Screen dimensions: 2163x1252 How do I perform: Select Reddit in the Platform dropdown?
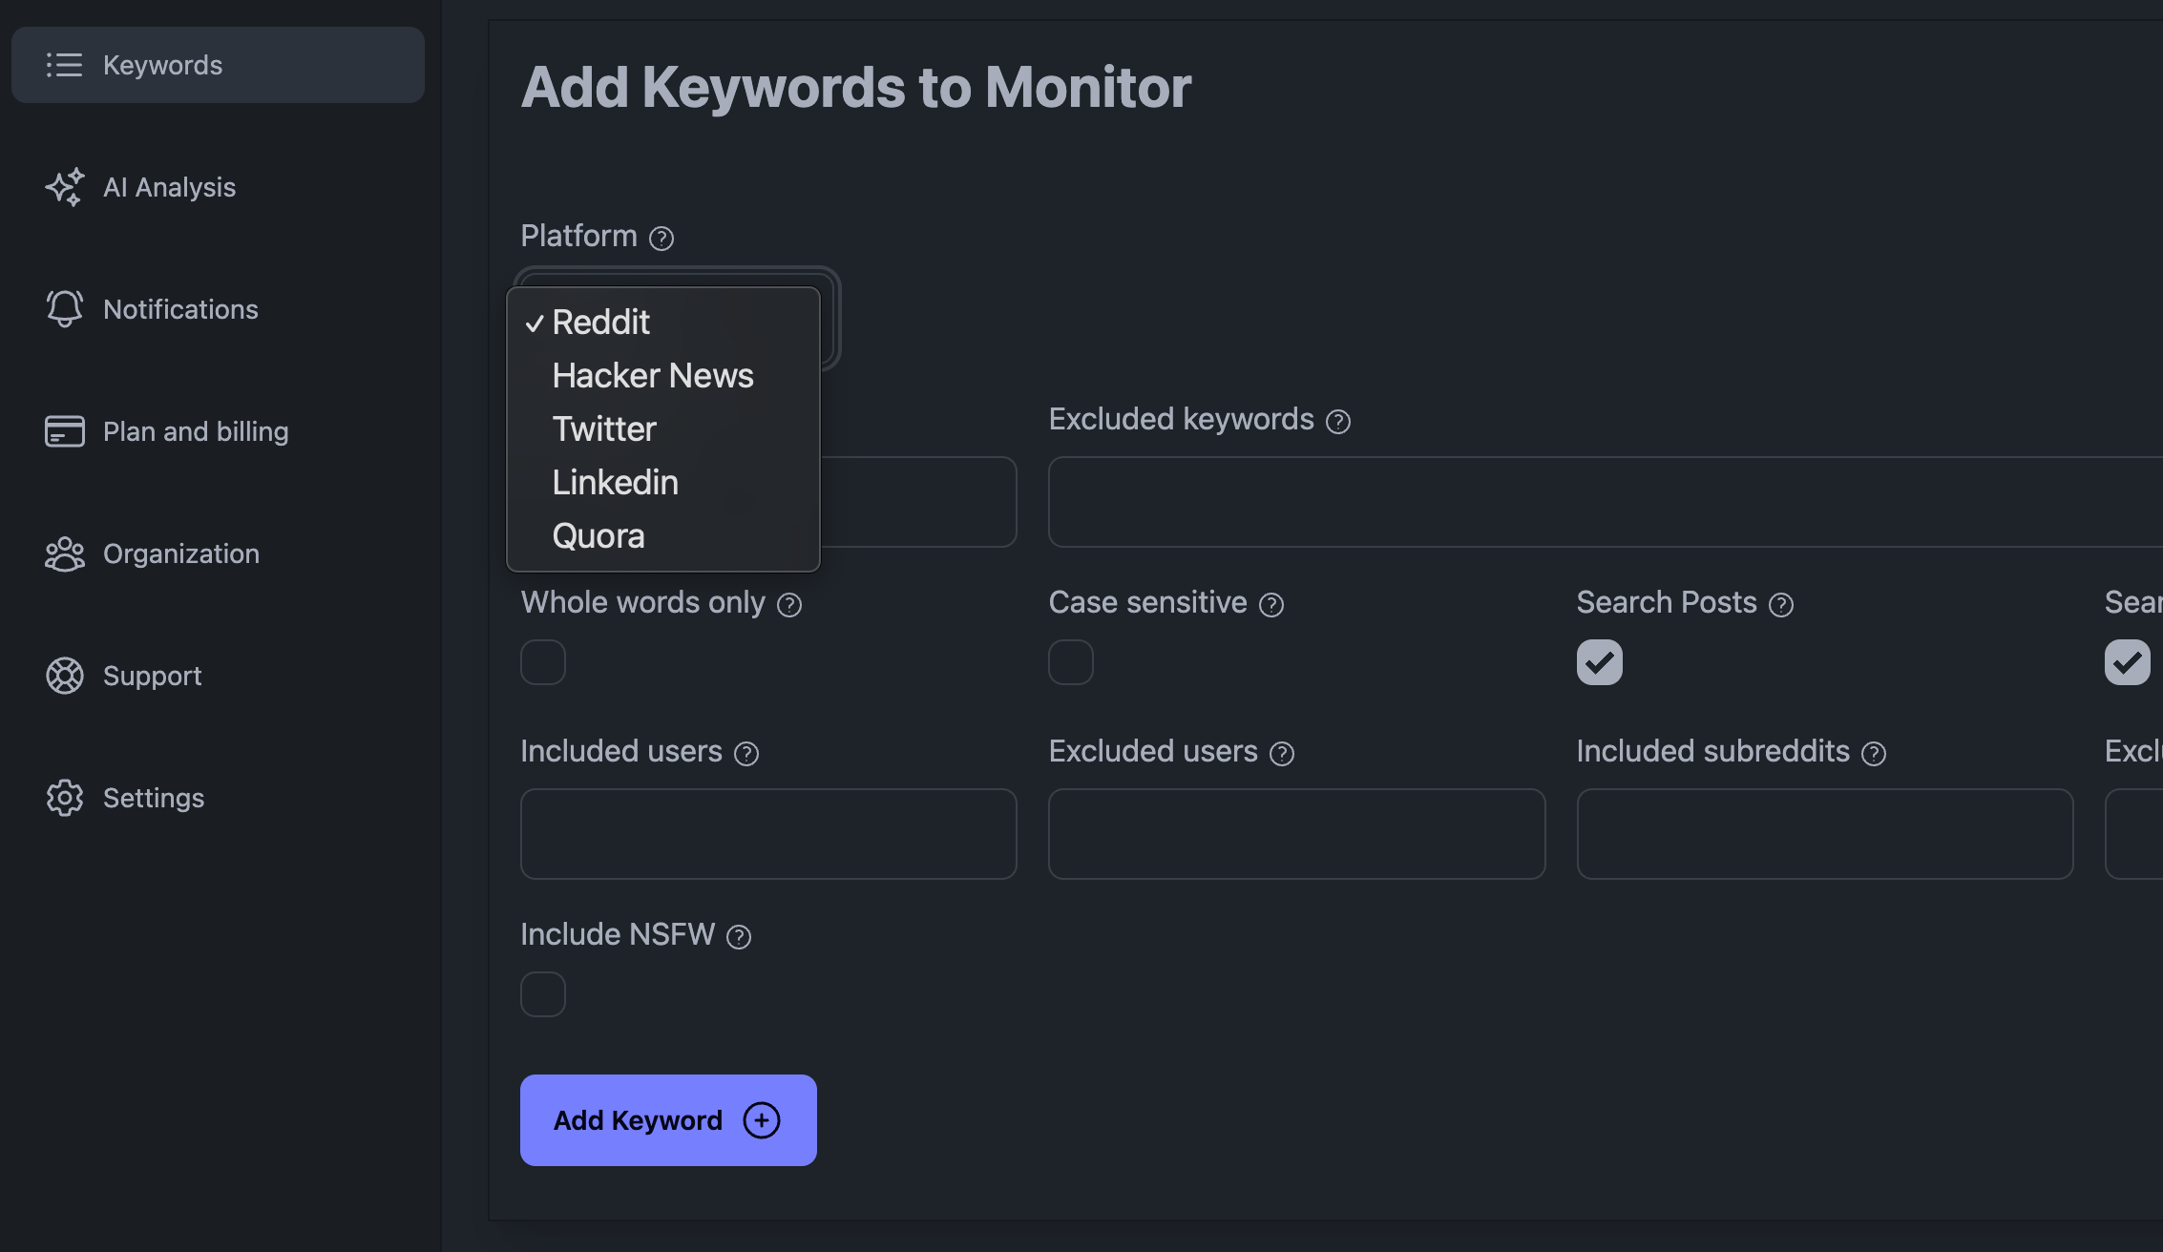point(663,323)
